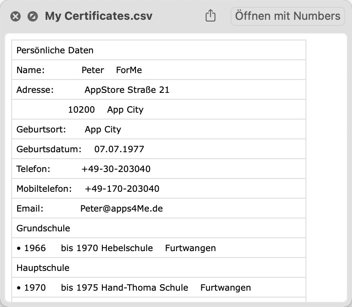The height and width of the screenshot is (307, 352).
Task: Click the Hebelschule Furtwangen entry
Action: (159, 248)
